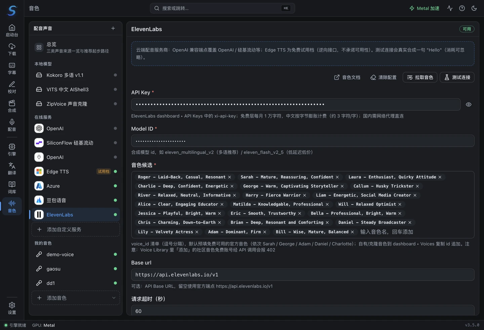
Task: Select the 豆包语音 service
Action: tap(76, 200)
